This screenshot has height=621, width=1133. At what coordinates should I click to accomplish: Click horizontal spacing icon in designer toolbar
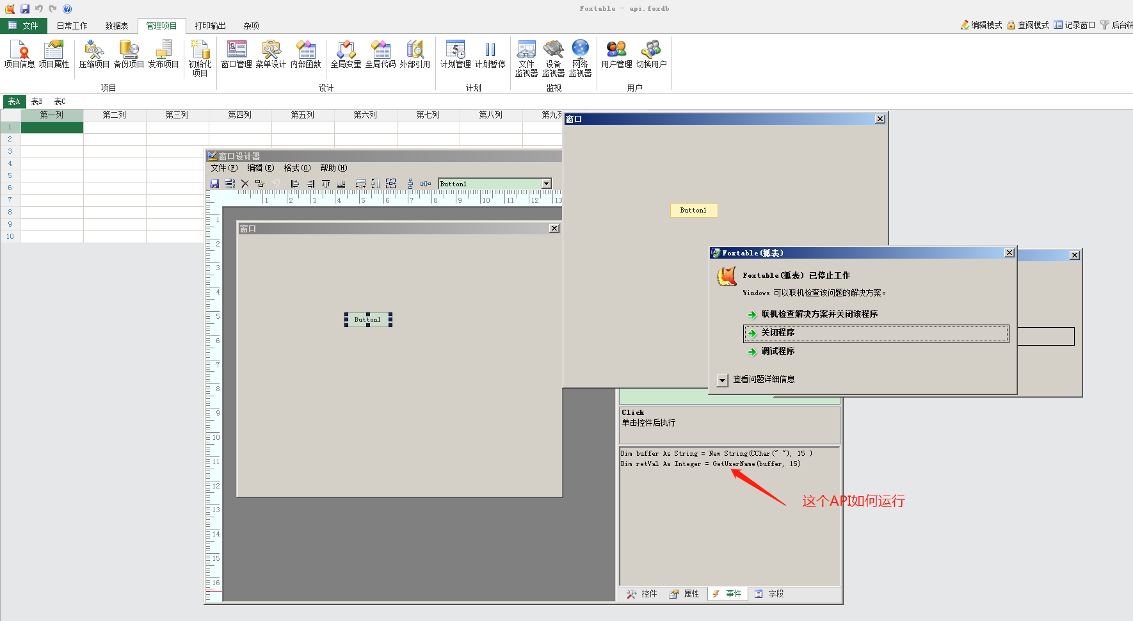[426, 184]
